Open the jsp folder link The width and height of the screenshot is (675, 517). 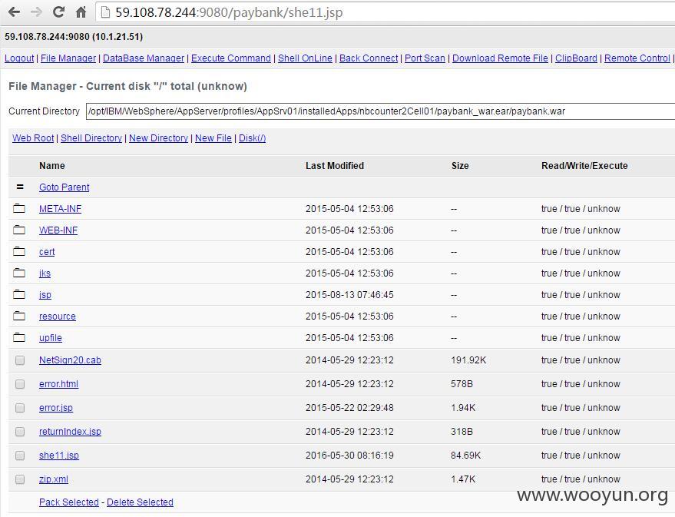click(45, 295)
